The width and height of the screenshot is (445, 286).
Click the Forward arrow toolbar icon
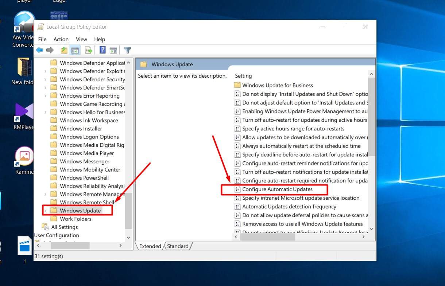50,50
